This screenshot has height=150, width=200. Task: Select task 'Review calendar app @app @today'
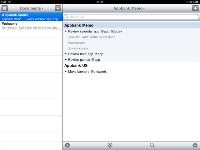pyautogui.click(x=131, y=31)
